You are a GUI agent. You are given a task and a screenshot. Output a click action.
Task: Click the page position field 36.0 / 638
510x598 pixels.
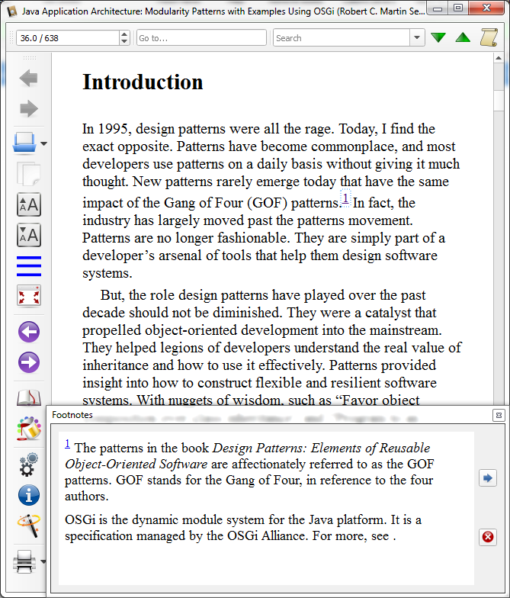[x=68, y=38]
